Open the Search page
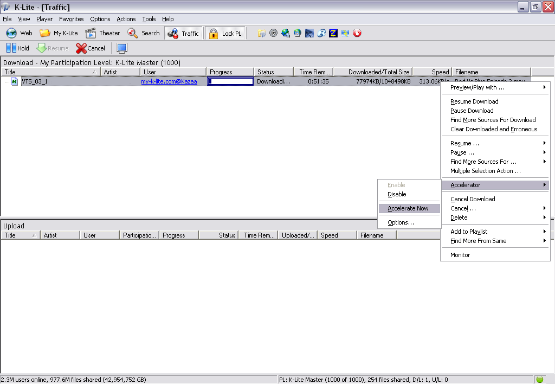Viewport: 555px width, 384px height. [x=143, y=33]
